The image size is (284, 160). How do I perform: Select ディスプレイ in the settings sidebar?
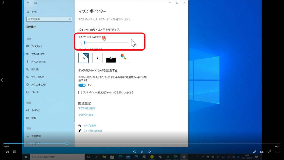coord(36,46)
